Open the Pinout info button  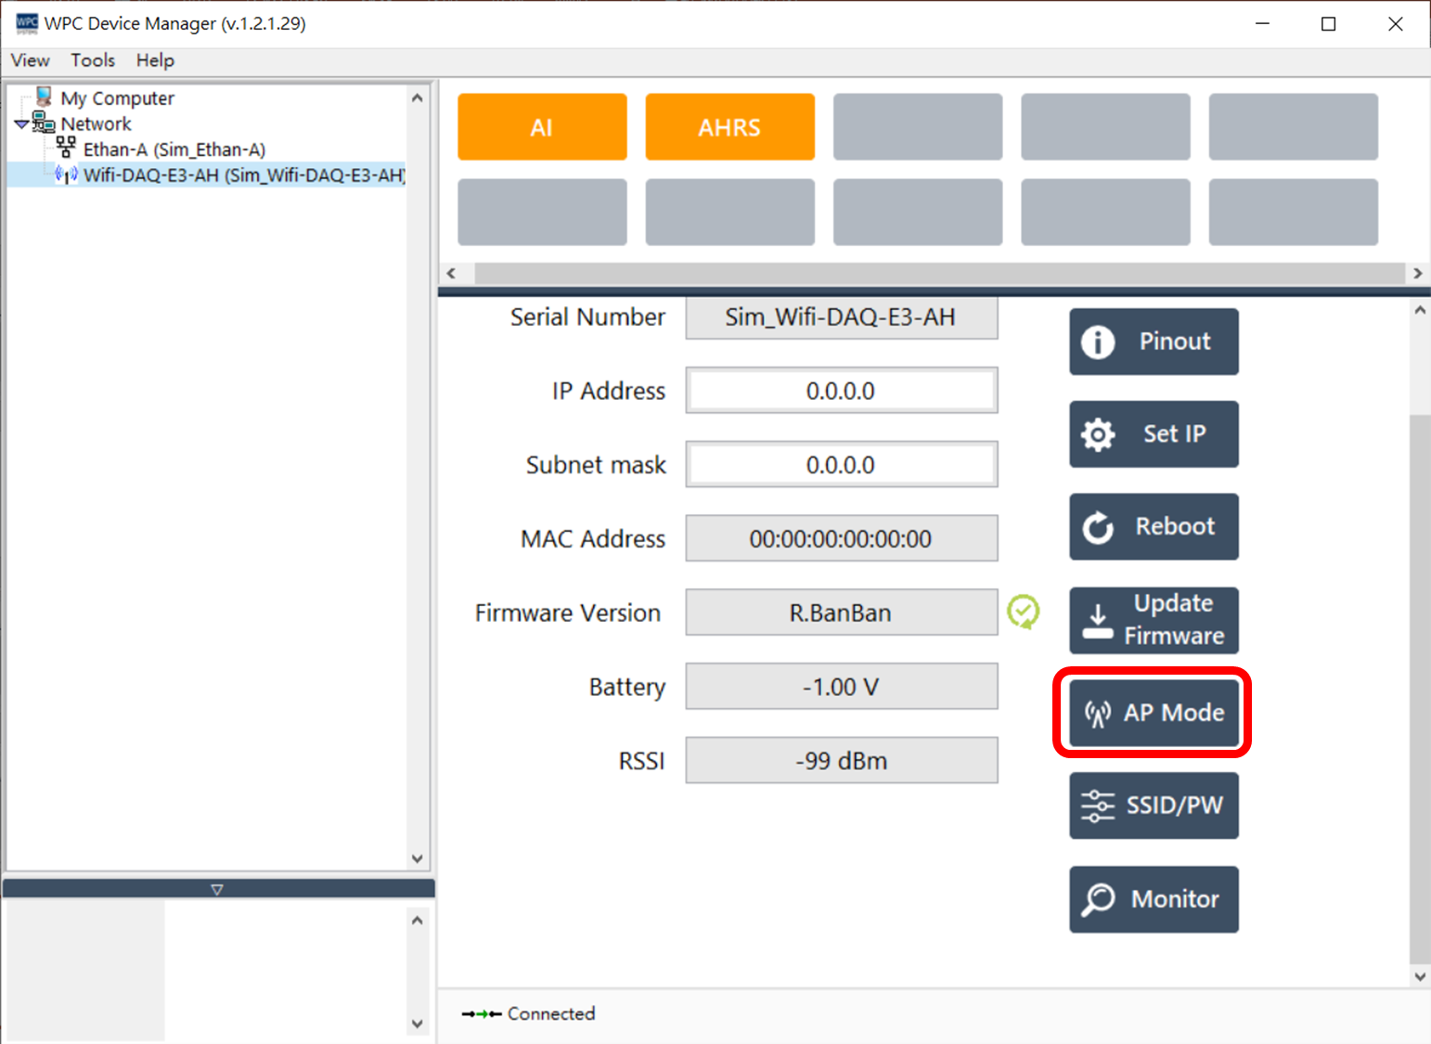(x=1154, y=342)
